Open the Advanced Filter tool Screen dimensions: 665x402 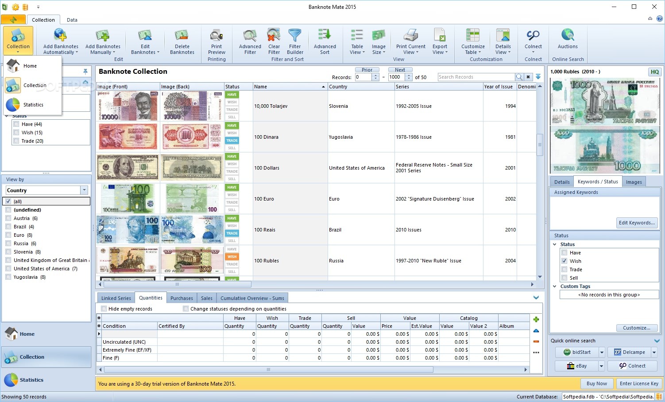(x=250, y=42)
